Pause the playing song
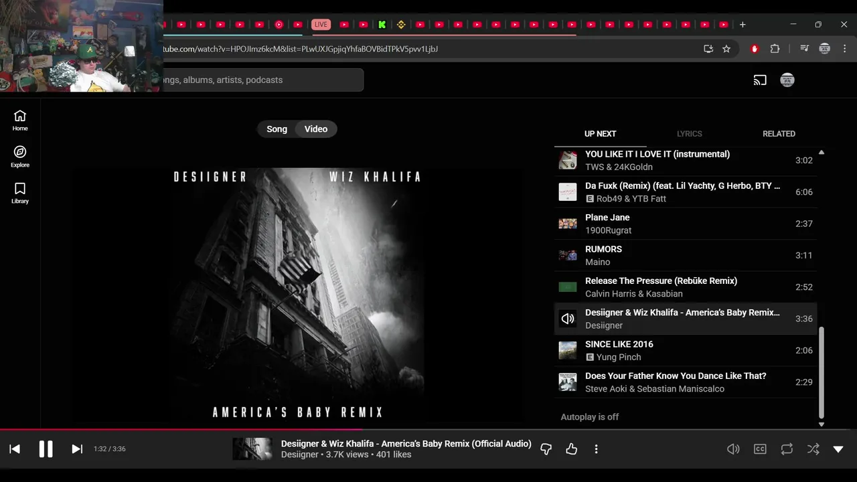 46,449
